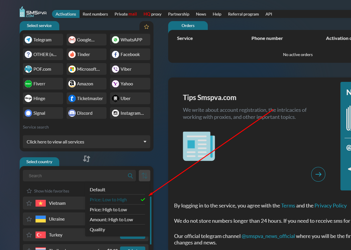The height and width of the screenshot is (250, 351).
Task: Click the No active orders text
Action: (298, 55)
